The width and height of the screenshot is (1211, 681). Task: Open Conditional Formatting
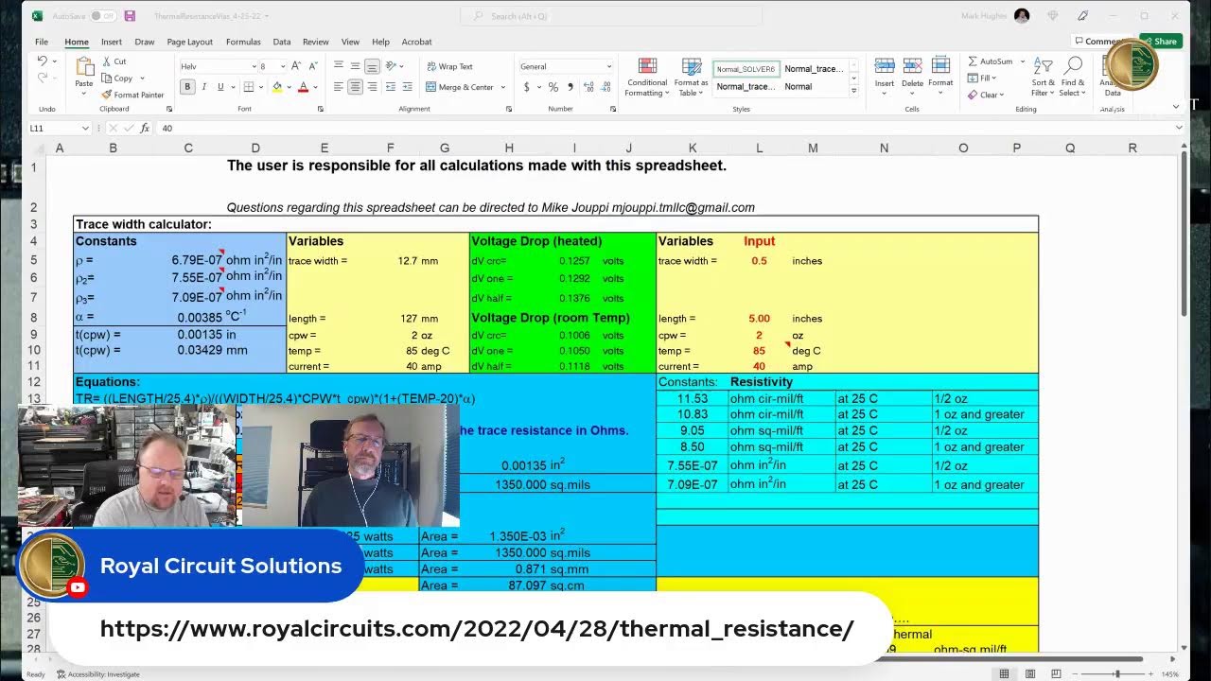pyautogui.click(x=647, y=77)
